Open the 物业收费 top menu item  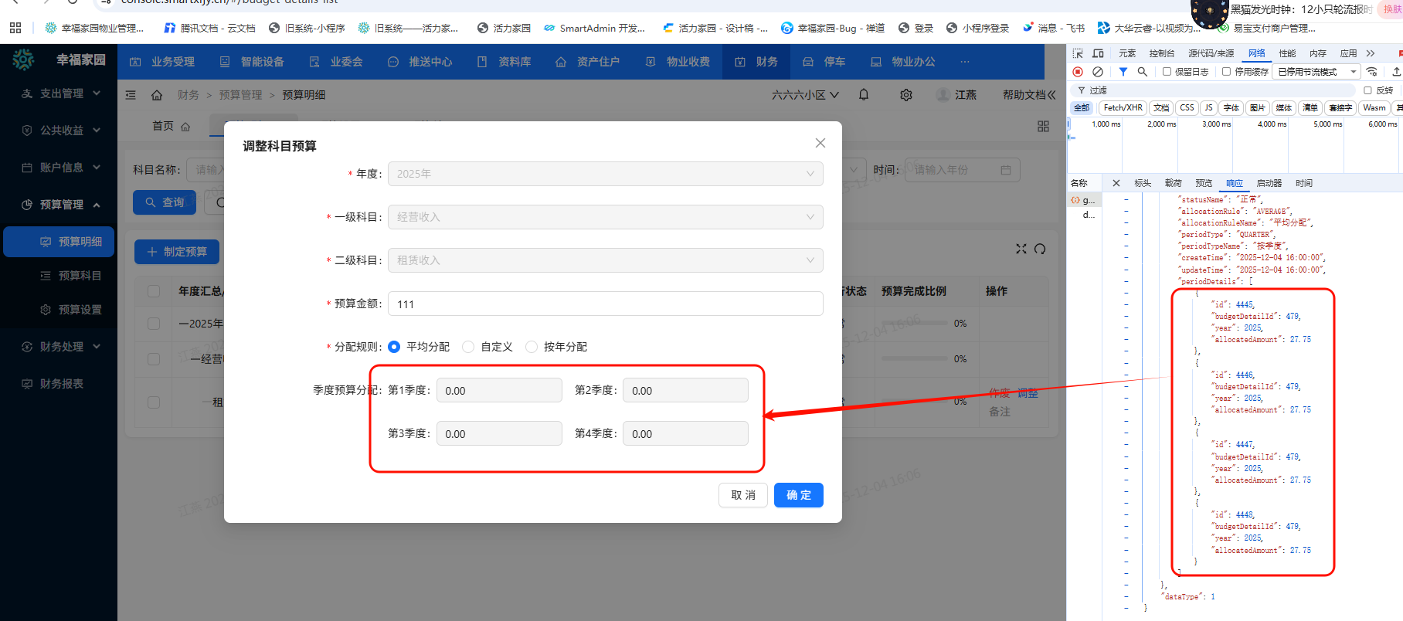click(678, 62)
